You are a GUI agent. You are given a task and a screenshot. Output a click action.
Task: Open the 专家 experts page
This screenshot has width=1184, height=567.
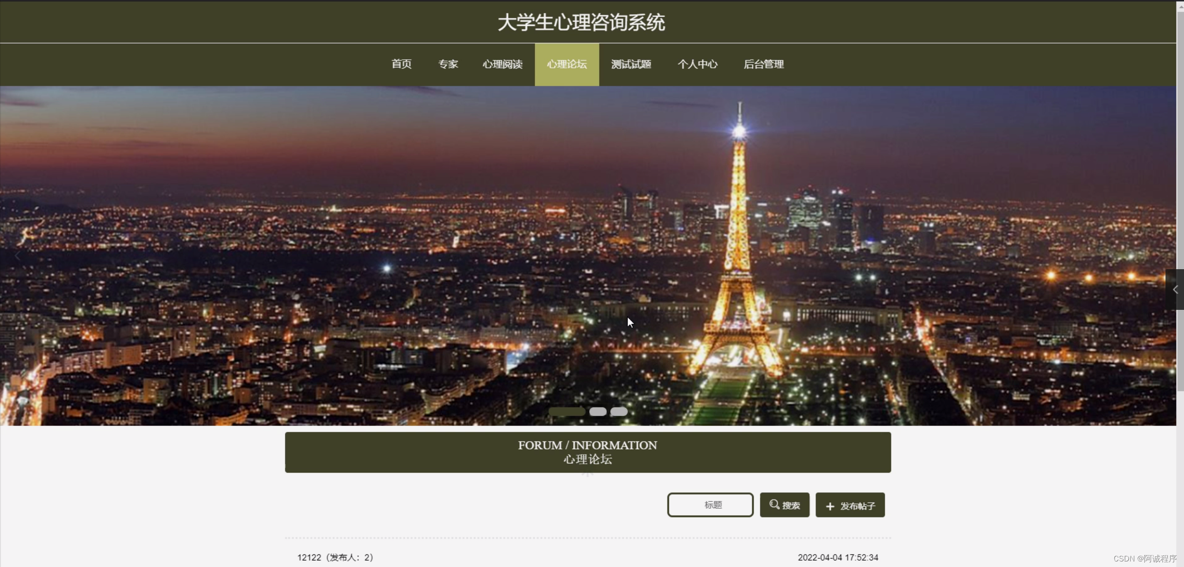tap(448, 64)
